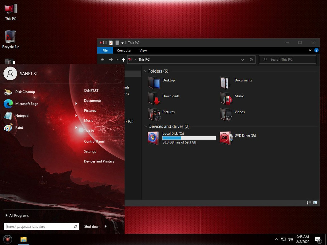Open the Computer ribbon tab
The image size is (327, 245).
(x=124, y=51)
